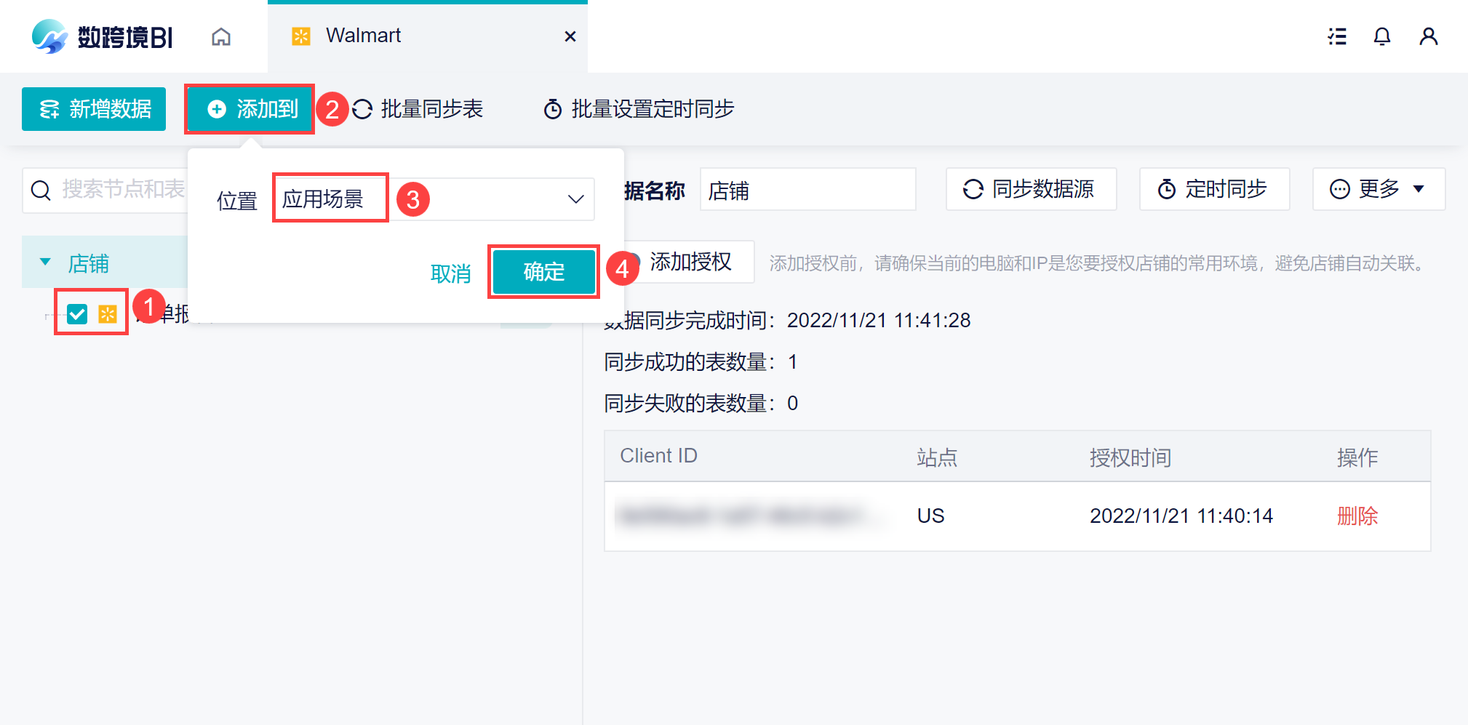Click the Walmart icon beside the checkbox
This screenshot has width=1468, height=725.
(108, 313)
